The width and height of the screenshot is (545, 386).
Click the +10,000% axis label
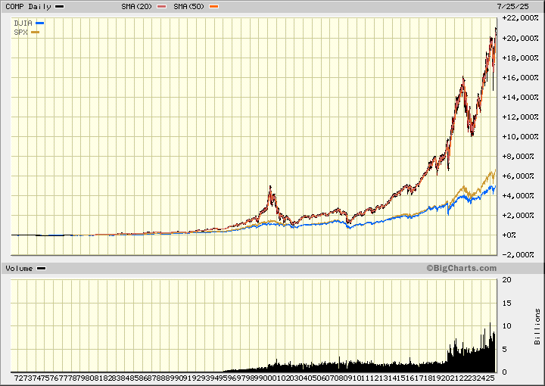520,136
